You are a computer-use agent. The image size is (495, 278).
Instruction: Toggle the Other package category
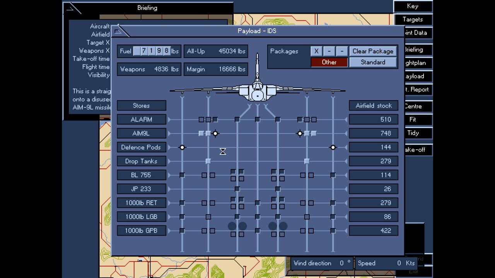(329, 62)
